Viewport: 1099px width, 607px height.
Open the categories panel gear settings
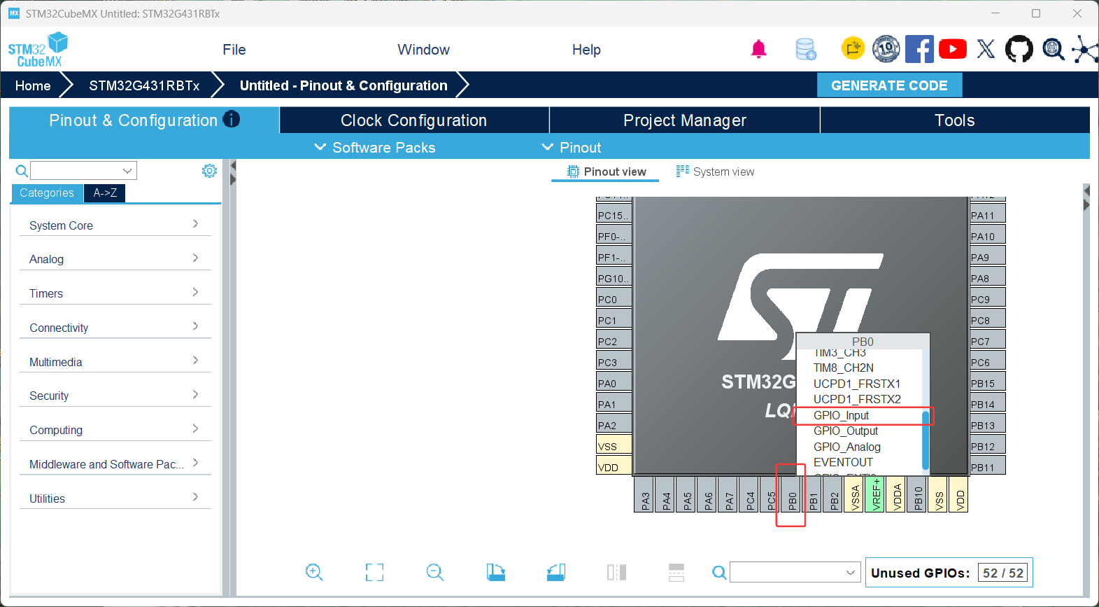tap(209, 171)
